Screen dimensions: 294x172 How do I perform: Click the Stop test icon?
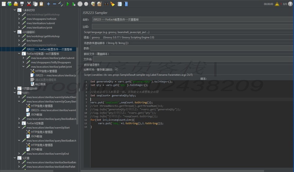point(80,4)
